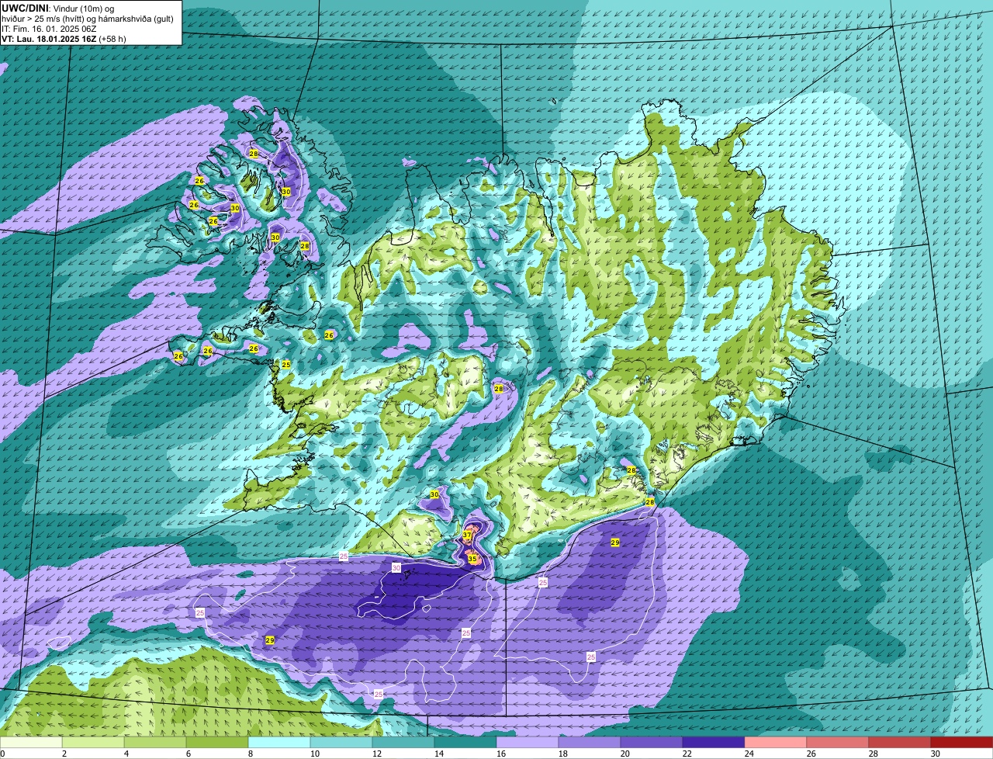Select the legend swatch between 2 and 4
The height and width of the screenshot is (759, 993).
94,743
